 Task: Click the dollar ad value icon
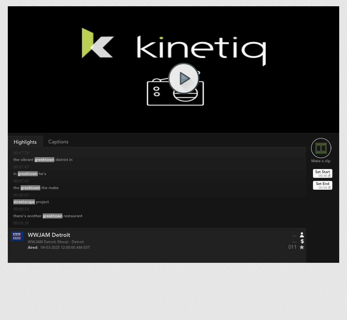coord(302,241)
